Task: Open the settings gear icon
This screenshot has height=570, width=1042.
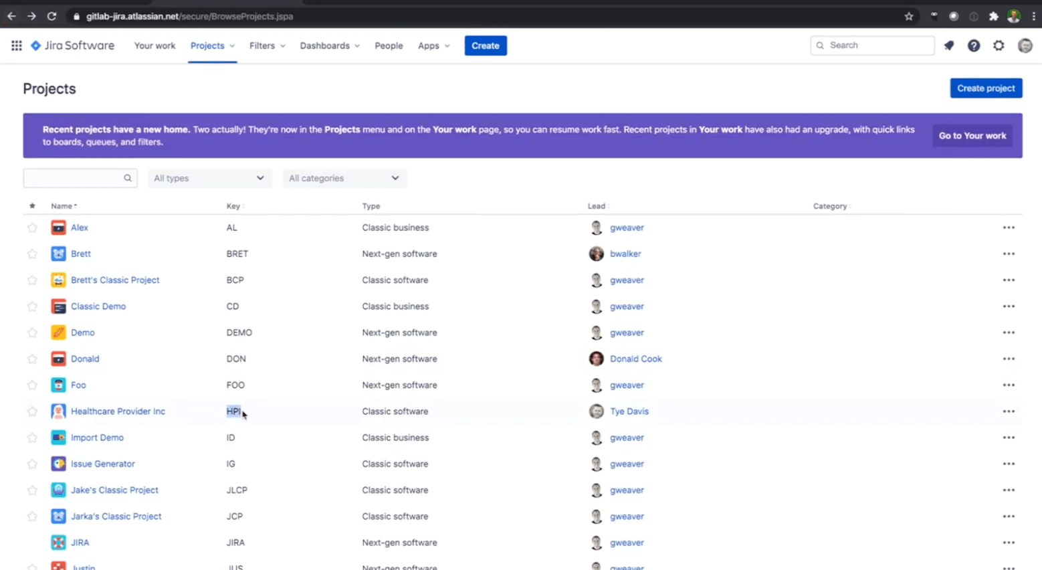Action: [x=999, y=45]
